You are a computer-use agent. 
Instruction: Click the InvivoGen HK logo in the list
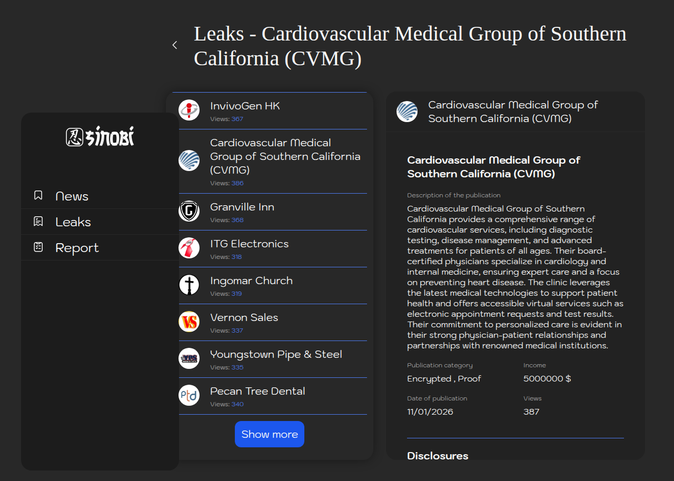click(189, 111)
